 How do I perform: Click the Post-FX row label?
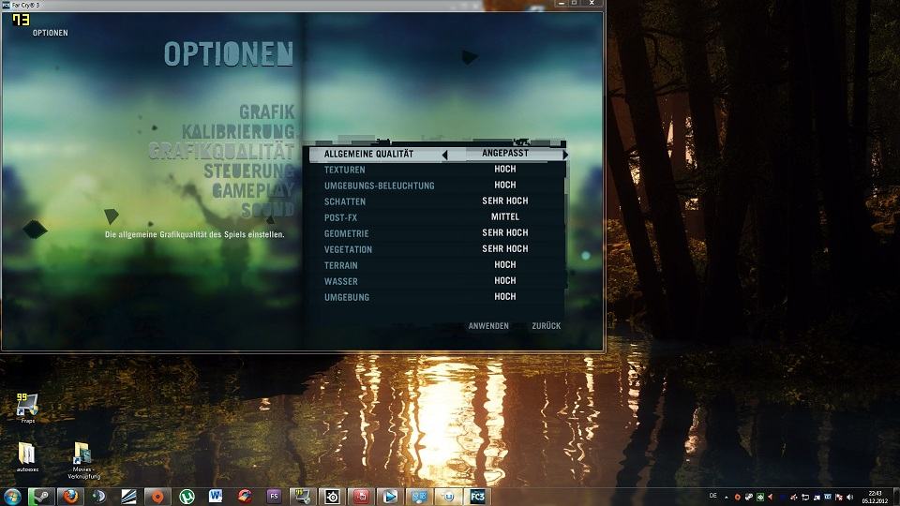(x=341, y=218)
